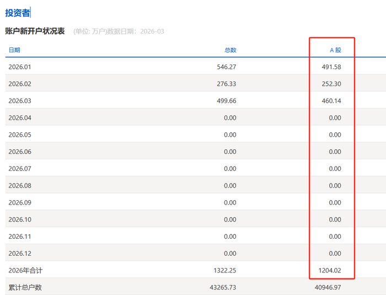Click the 491.58 A股 value
Image resolution: width=386 pixels, height=295 pixels.
pyautogui.click(x=331, y=67)
